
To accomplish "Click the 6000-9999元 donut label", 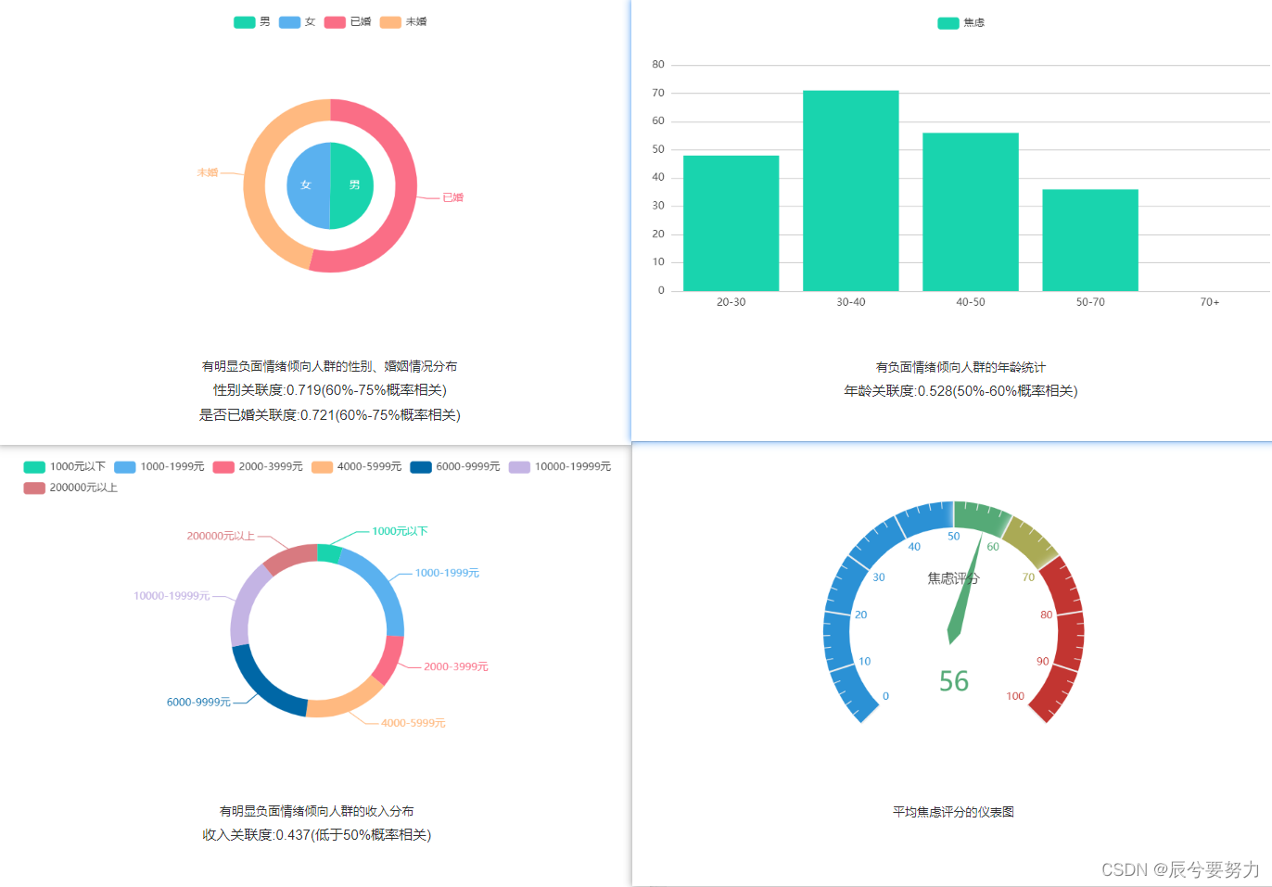I will (198, 703).
